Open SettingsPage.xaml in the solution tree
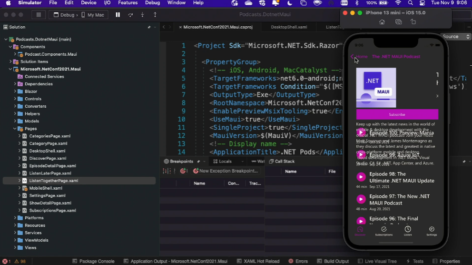 [x=47, y=195]
